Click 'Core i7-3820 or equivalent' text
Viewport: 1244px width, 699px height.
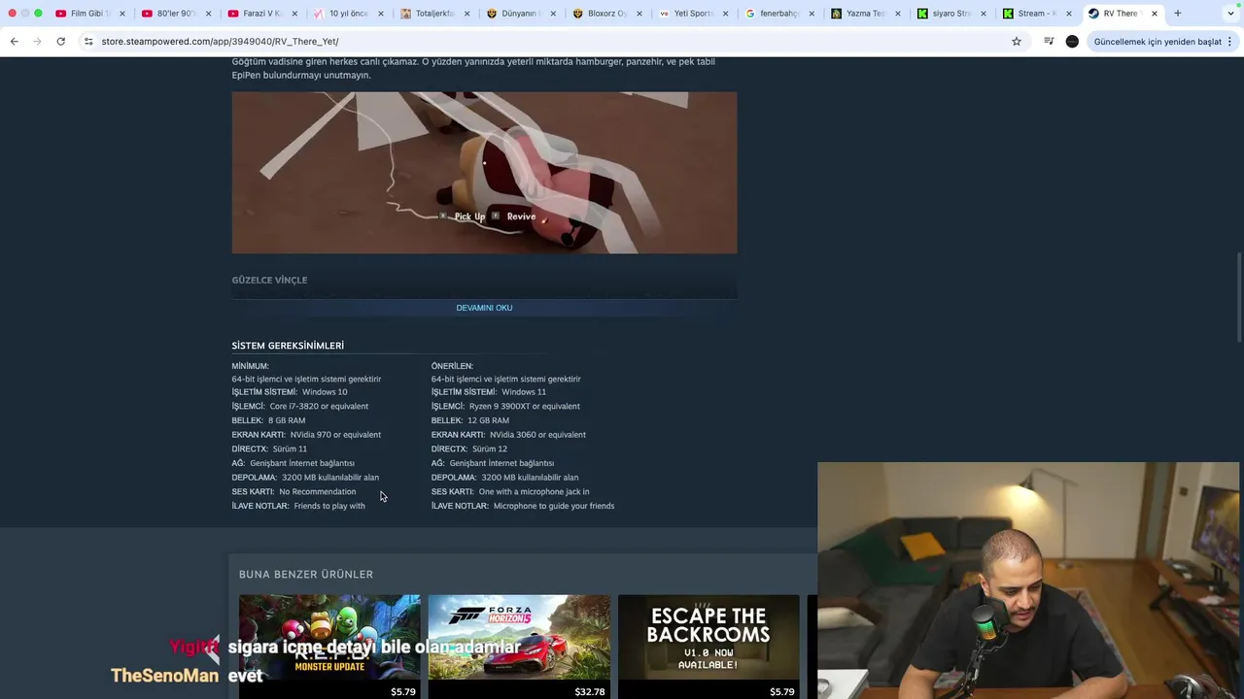coord(319,406)
